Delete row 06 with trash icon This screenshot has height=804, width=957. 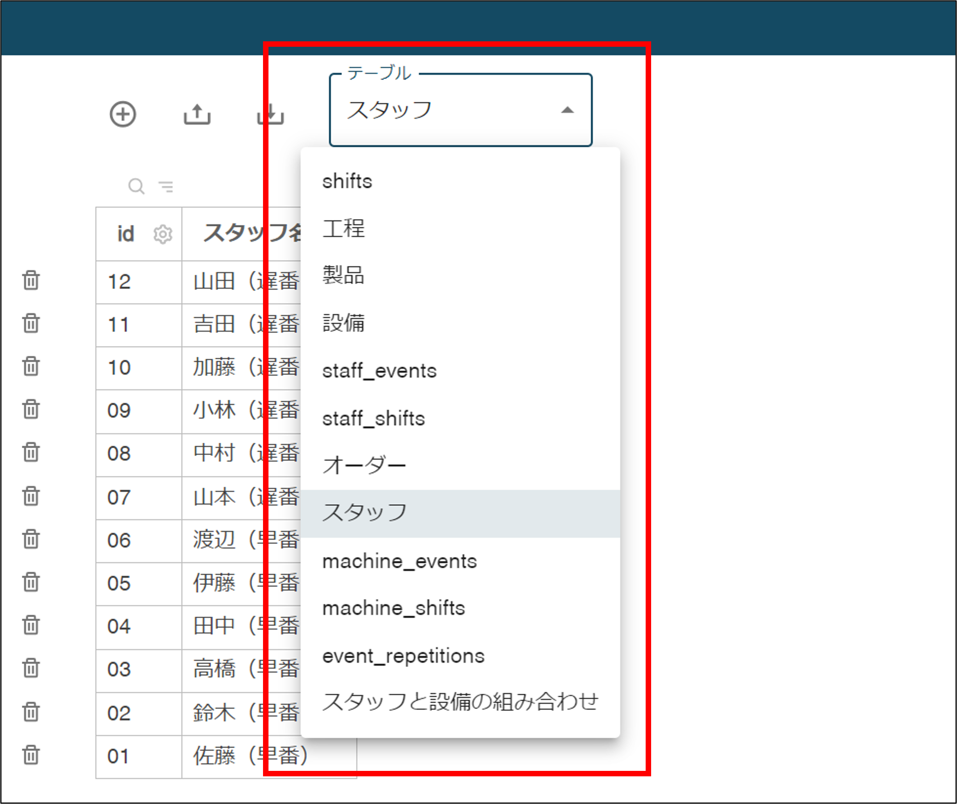pyautogui.click(x=31, y=539)
